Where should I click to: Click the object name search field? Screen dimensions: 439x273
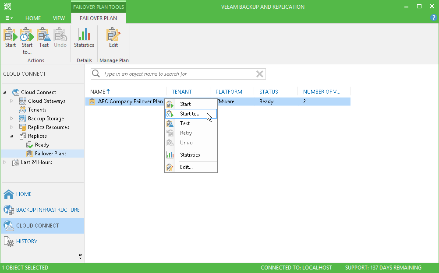(x=178, y=74)
